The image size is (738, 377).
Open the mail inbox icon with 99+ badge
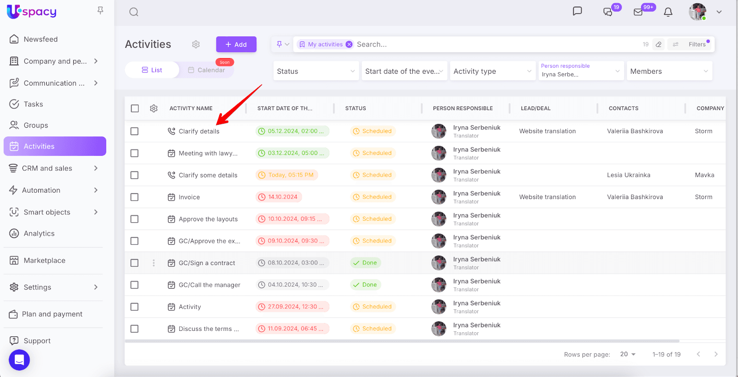pyautogui.click(x=638, y=12)
